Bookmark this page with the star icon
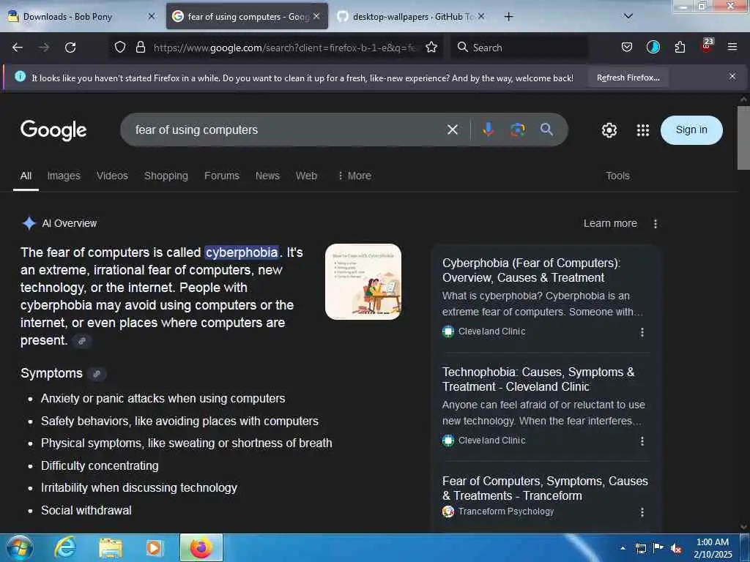Image resolution: width=750 pixels, height=562 pixels. 431,47
